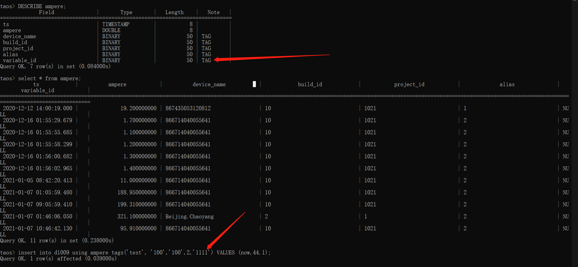Click the 'select * from ampere;' command

50,78
